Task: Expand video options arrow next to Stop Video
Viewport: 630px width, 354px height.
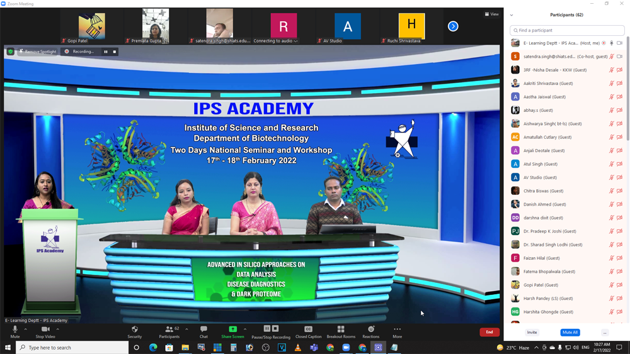Action: tap(58, 329)
